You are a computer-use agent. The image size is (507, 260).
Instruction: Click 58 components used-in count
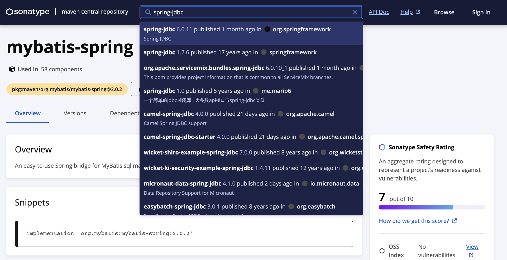tap(61, 69)
